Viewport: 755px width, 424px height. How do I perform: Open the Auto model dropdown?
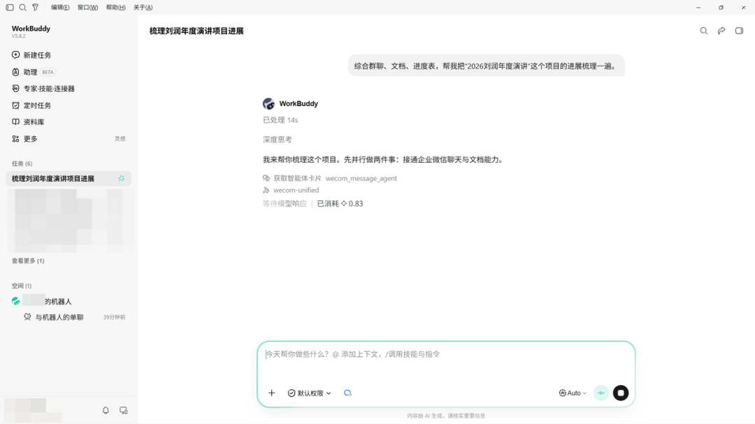point(573,393)
